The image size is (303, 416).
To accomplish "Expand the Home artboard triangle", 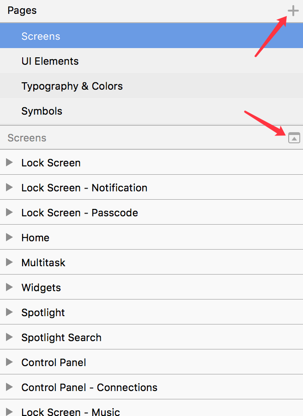I will (x=9, y=237).
